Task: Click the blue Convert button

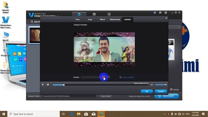Action: [167, 96]
